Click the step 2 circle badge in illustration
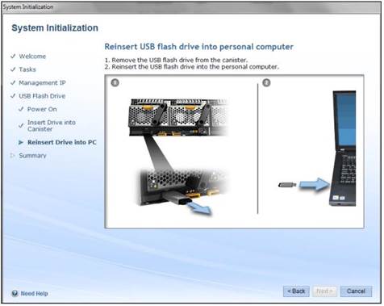 click(x=266, y=82)
